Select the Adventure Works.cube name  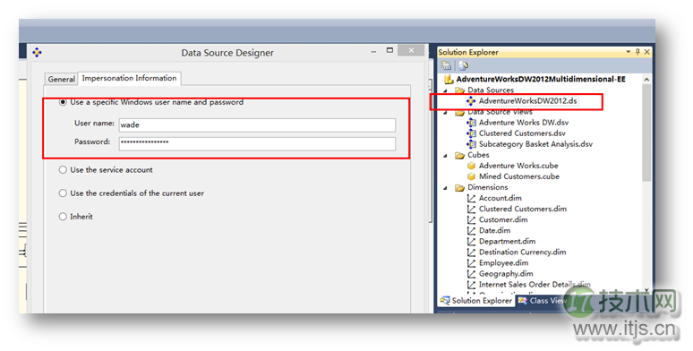[x=518, y=166]
